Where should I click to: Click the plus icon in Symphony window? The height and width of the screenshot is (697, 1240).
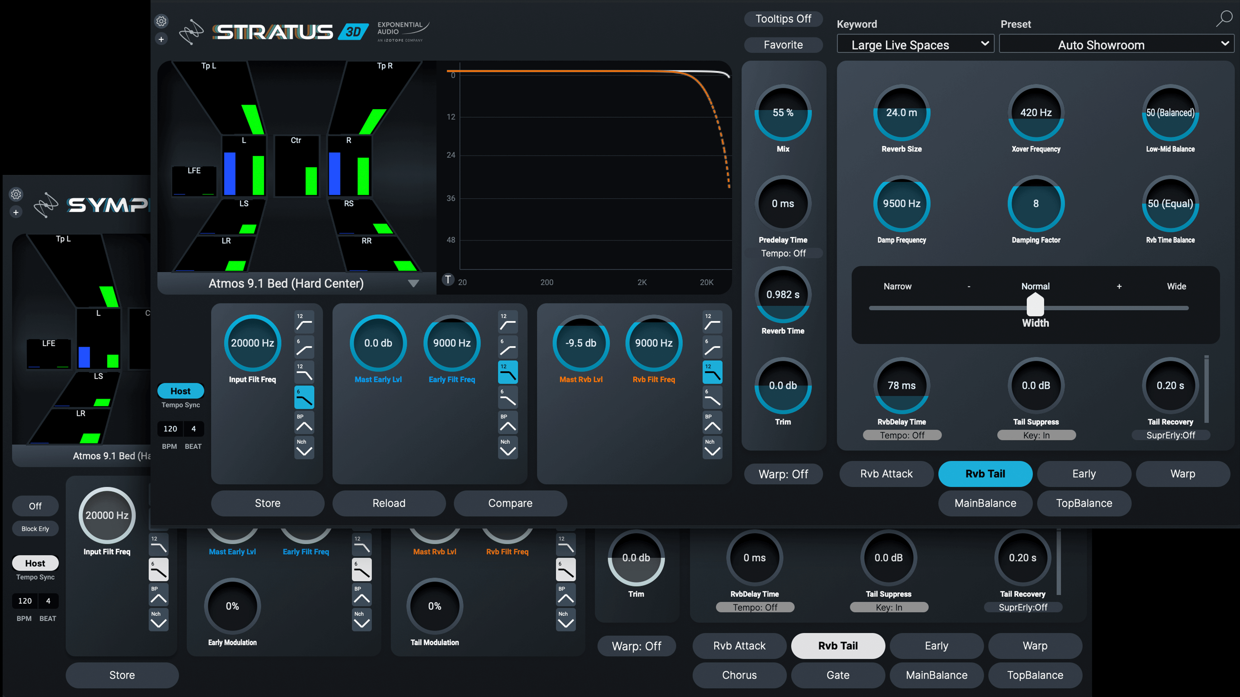[16, 212]
